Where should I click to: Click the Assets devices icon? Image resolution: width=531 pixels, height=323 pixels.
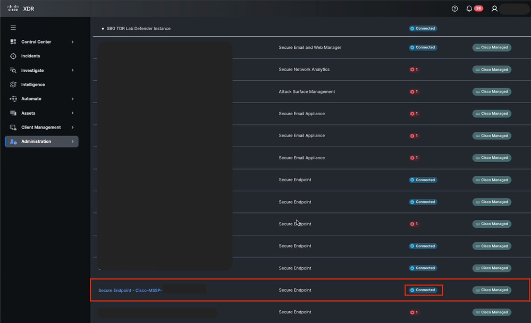click(13, 113)
